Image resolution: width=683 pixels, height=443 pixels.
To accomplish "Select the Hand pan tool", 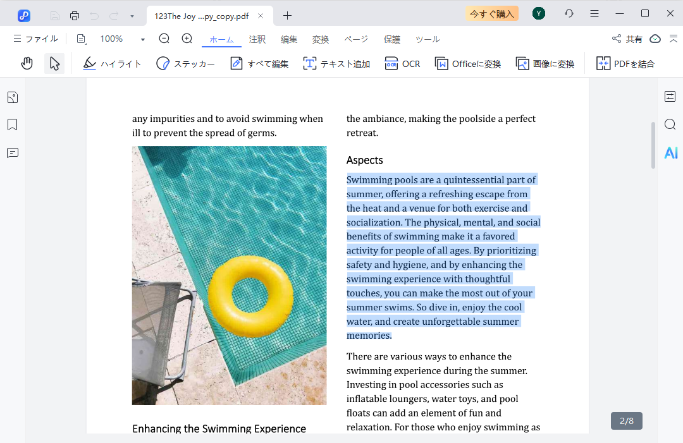I will pyautogui.click(x=27, y=63).
